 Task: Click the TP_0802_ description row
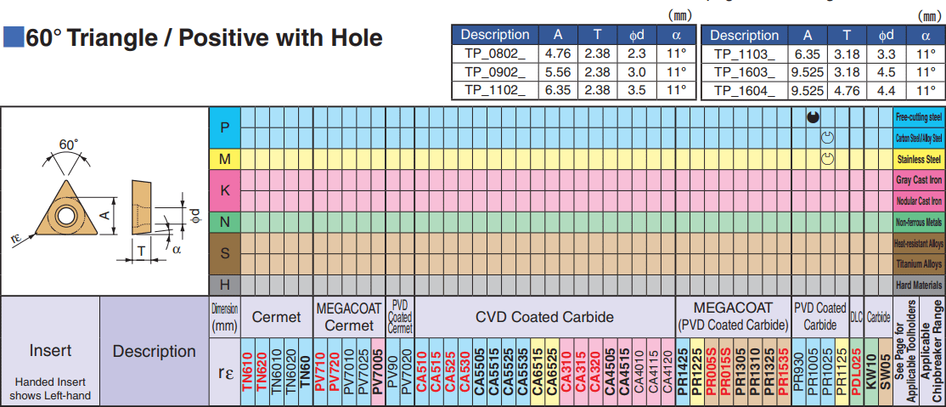(x=573, y=54)
